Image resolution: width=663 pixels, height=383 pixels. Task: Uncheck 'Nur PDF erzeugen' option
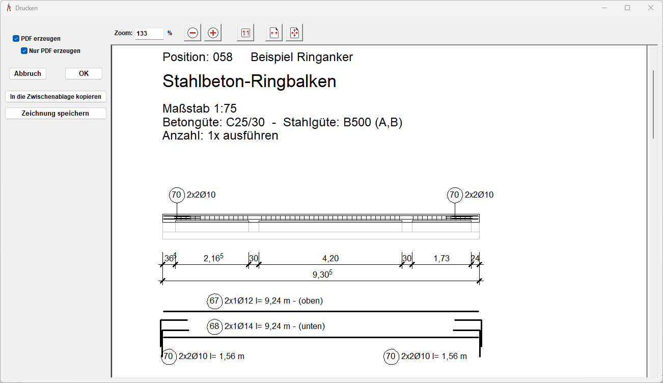click(24, 51)
